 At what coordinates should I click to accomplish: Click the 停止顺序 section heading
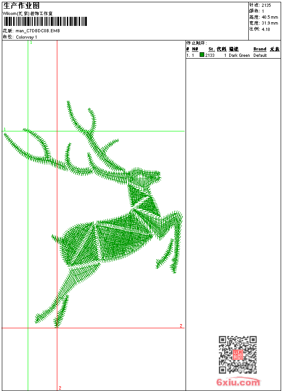(196, 43)
